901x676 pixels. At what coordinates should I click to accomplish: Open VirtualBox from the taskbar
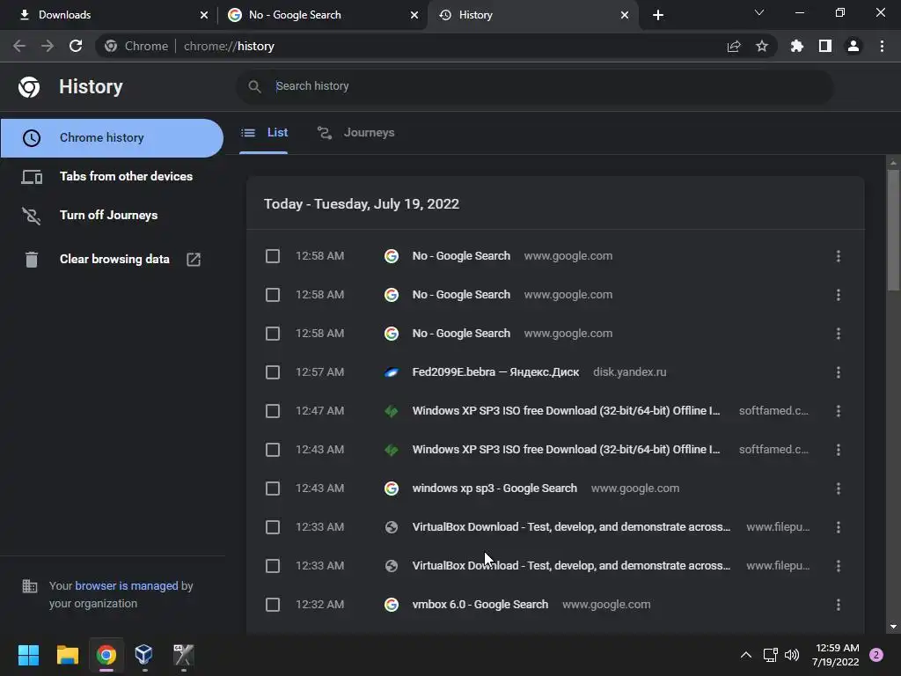coord(143,655)
